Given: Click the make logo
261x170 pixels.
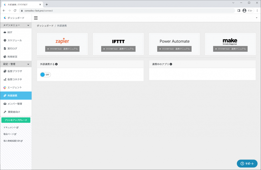Looking at the screenshot, I should coord(230,41).
